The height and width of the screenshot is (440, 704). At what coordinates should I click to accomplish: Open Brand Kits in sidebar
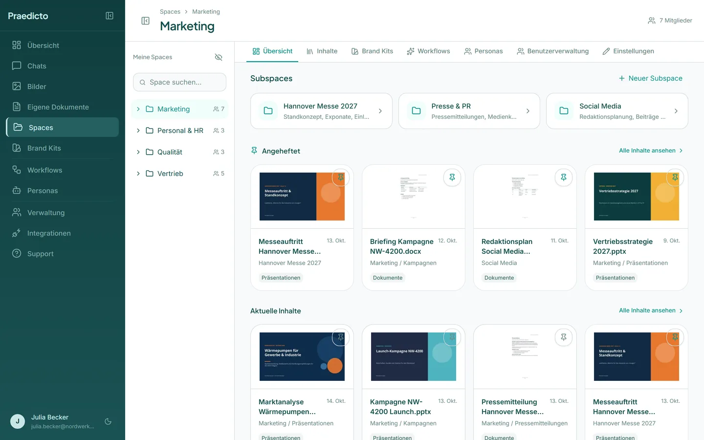63,148
